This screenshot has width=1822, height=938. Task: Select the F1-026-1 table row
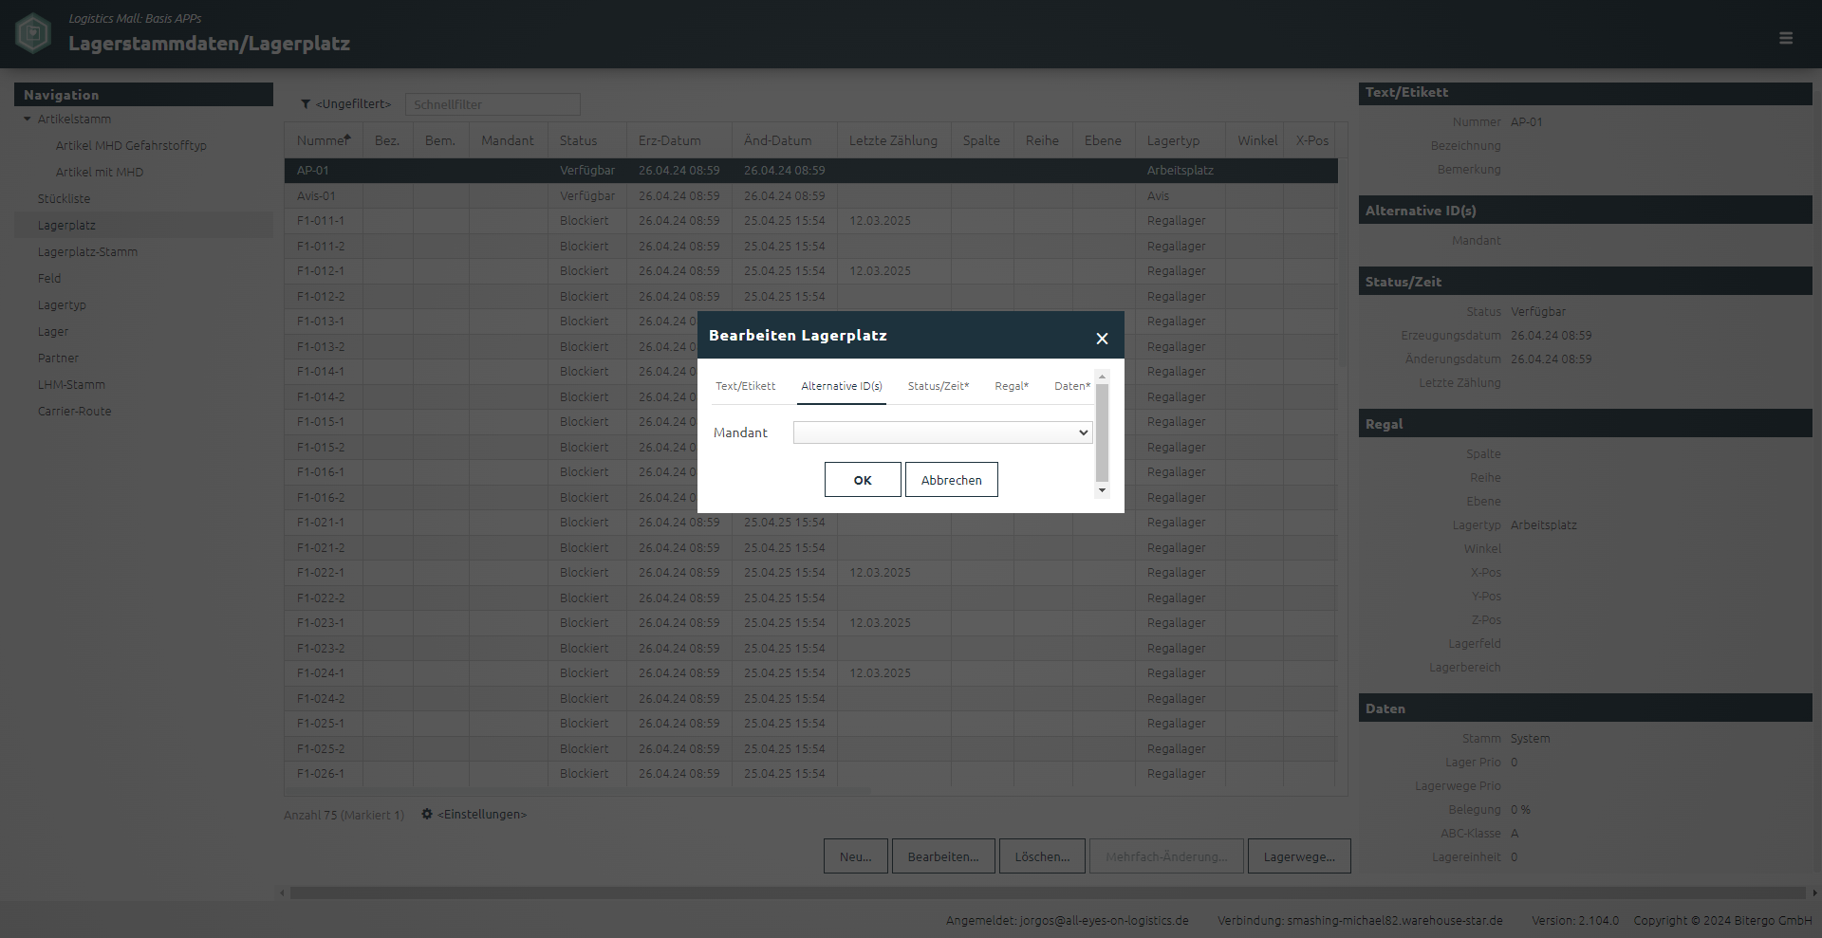coord(811,774)
